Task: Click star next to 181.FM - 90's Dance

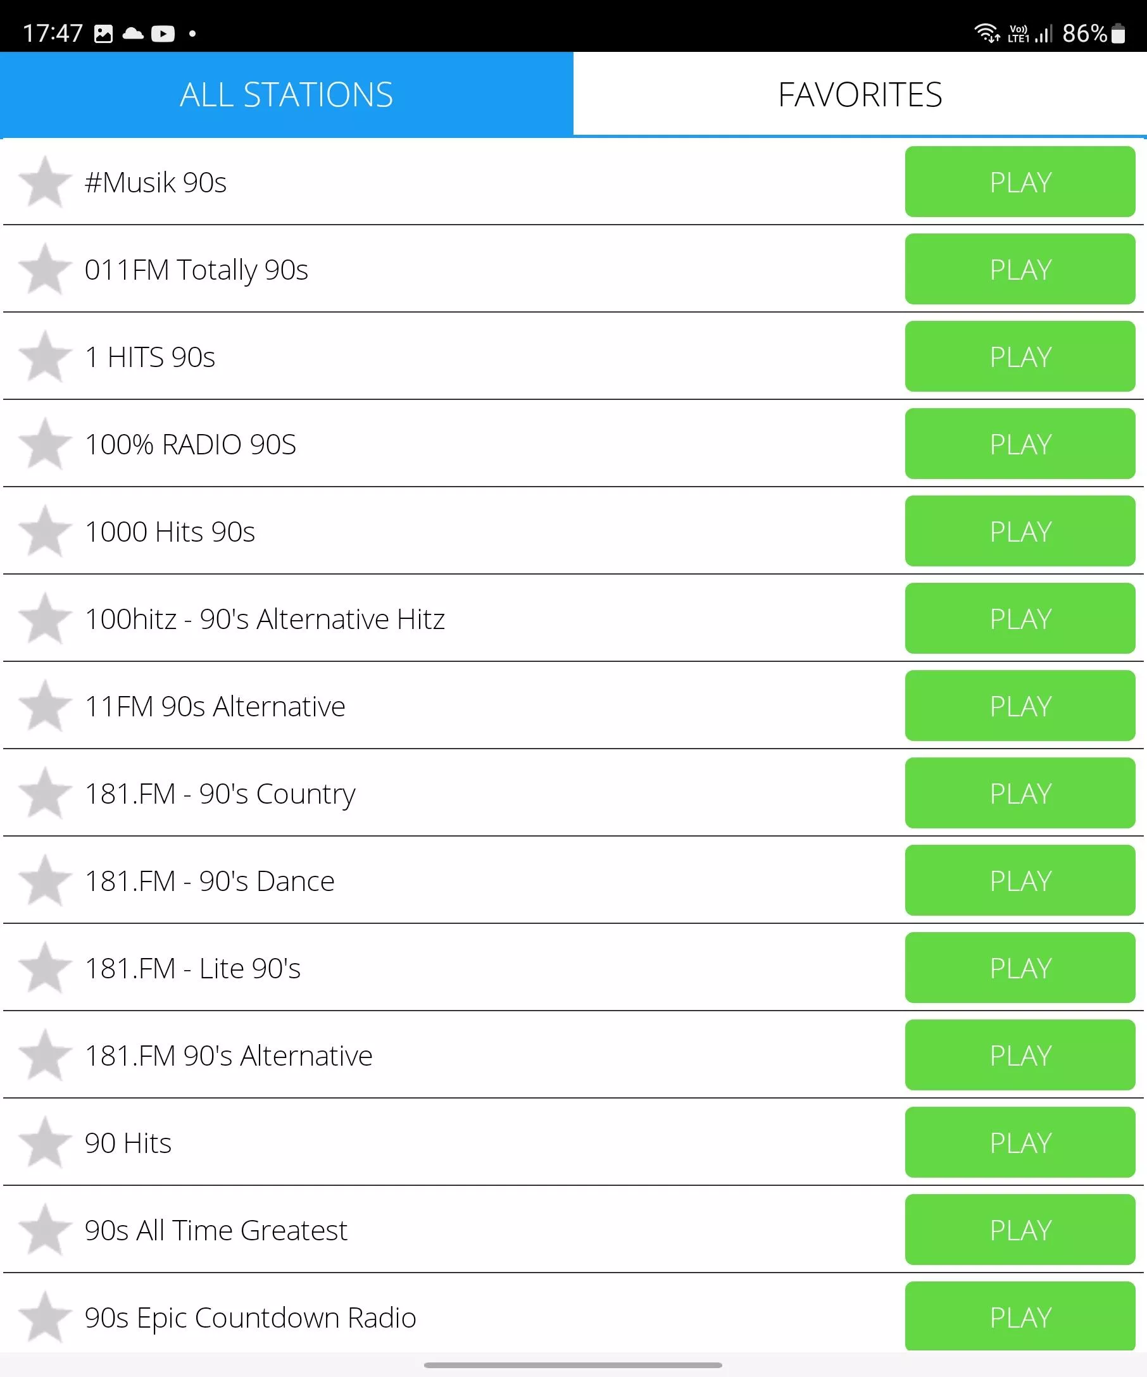Action: click(x=44, y=880)
